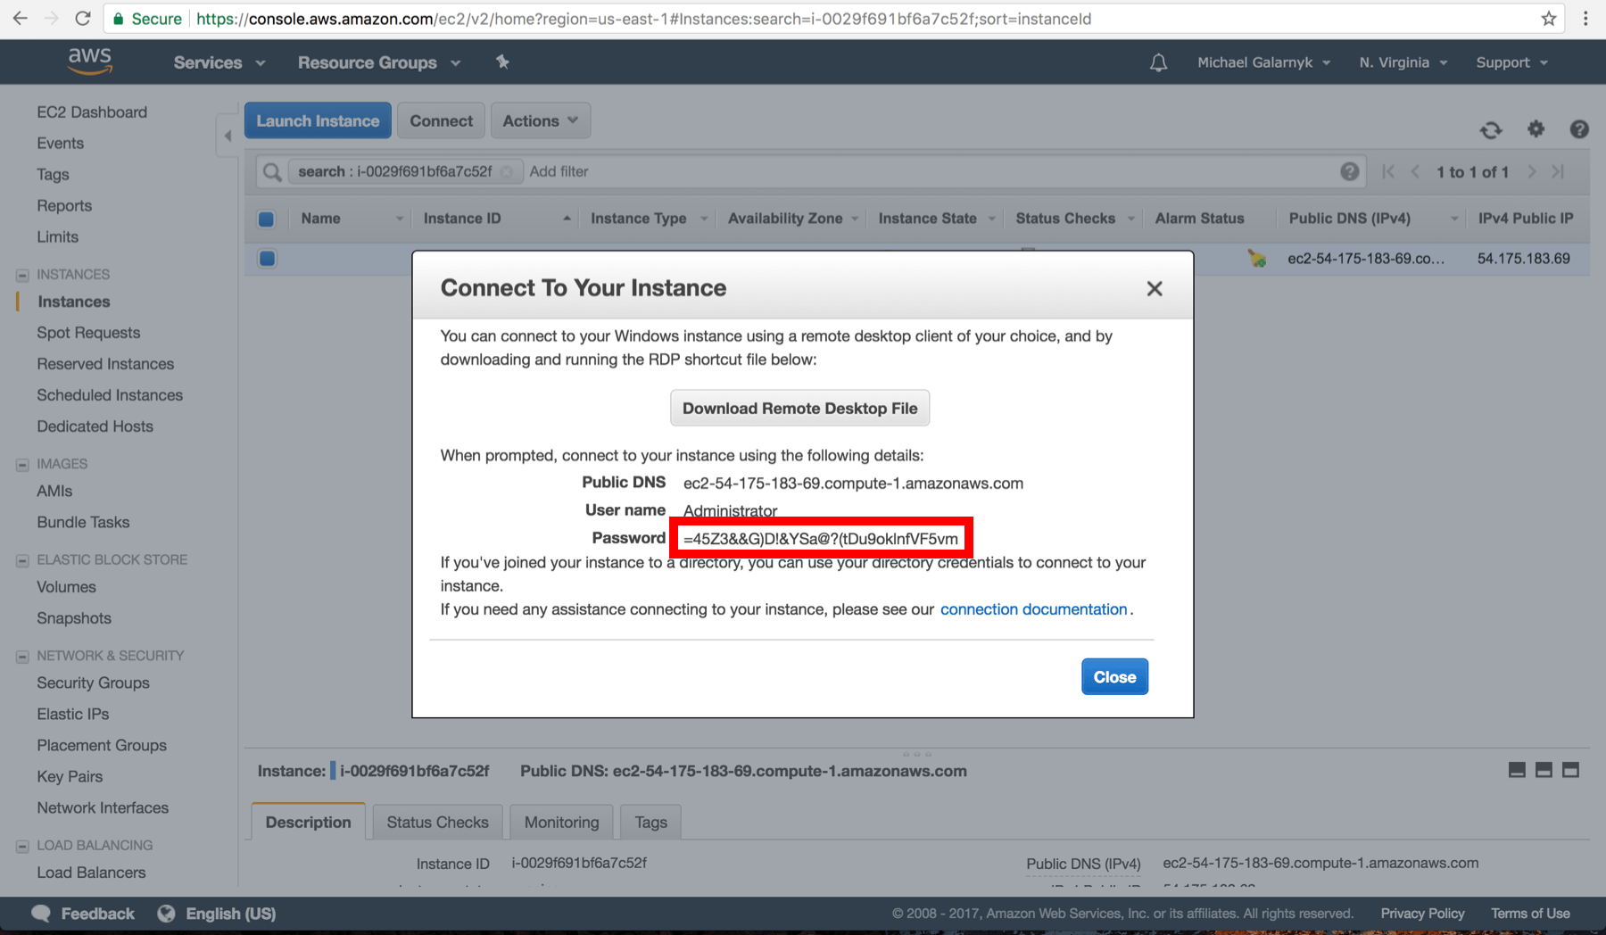Open the preferences gear icon

coord(1536,130)
